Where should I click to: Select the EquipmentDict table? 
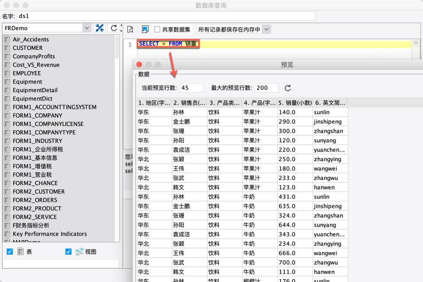coord(32,99)
